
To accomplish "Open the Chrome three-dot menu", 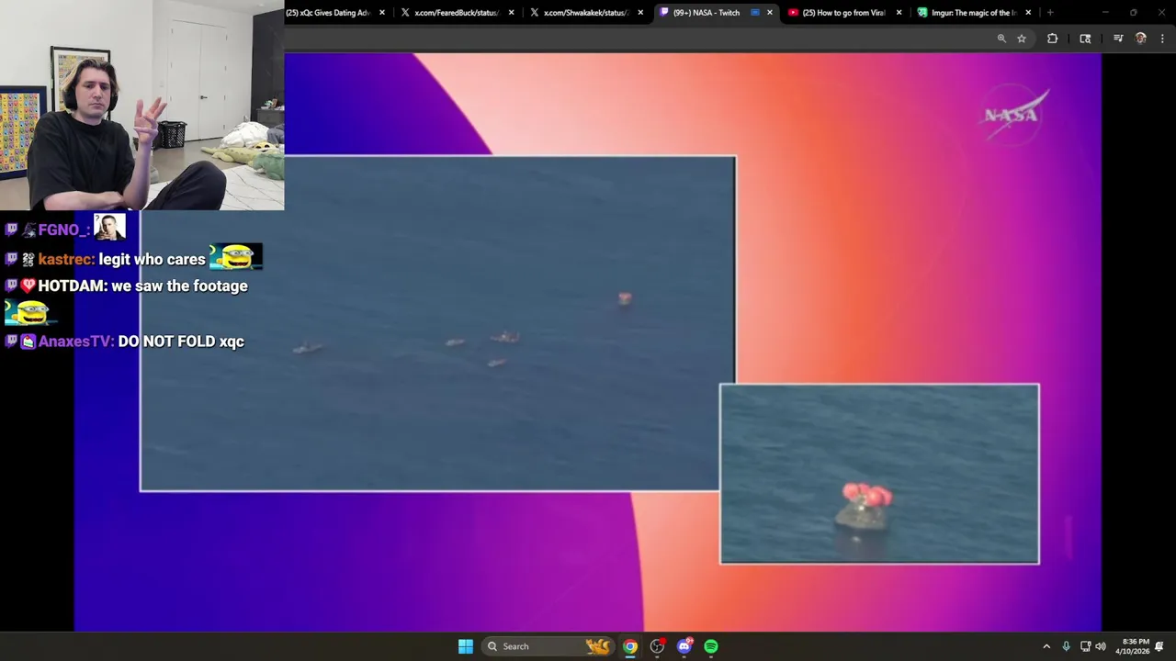I will point(1162,39).
